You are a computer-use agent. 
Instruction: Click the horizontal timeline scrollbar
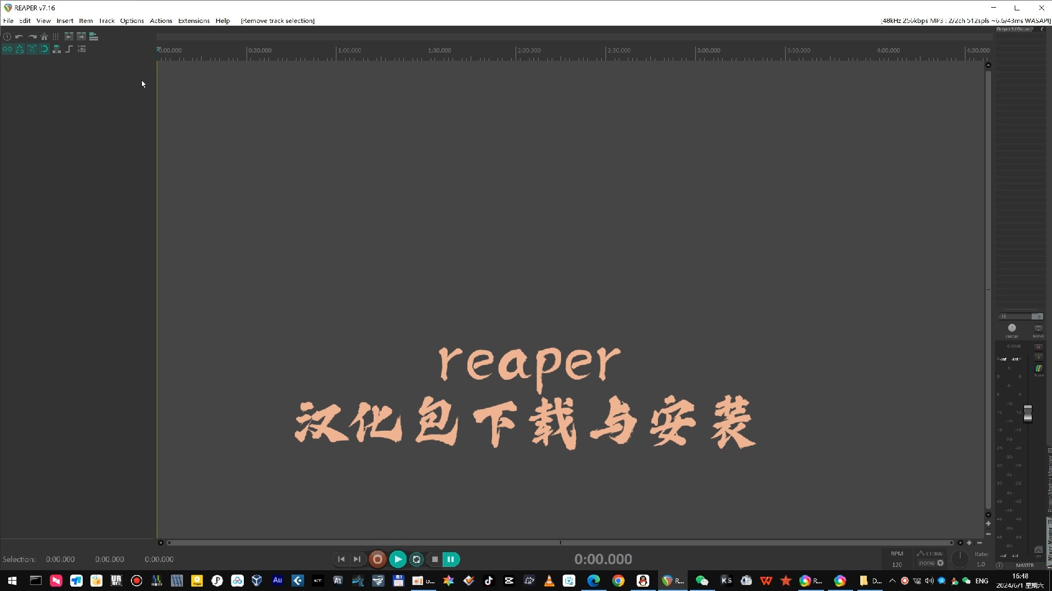click(560, 543)
